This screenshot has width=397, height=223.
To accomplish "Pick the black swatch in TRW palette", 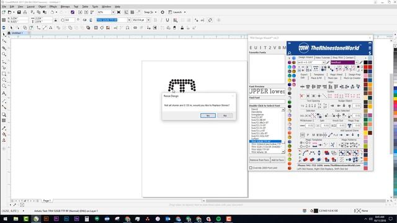I will tap(365, 63).
